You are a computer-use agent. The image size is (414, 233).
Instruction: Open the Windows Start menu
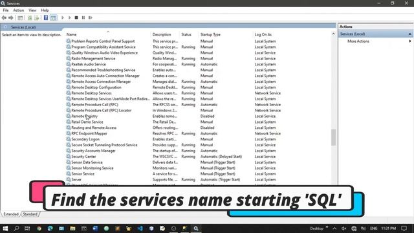(5, 228)
